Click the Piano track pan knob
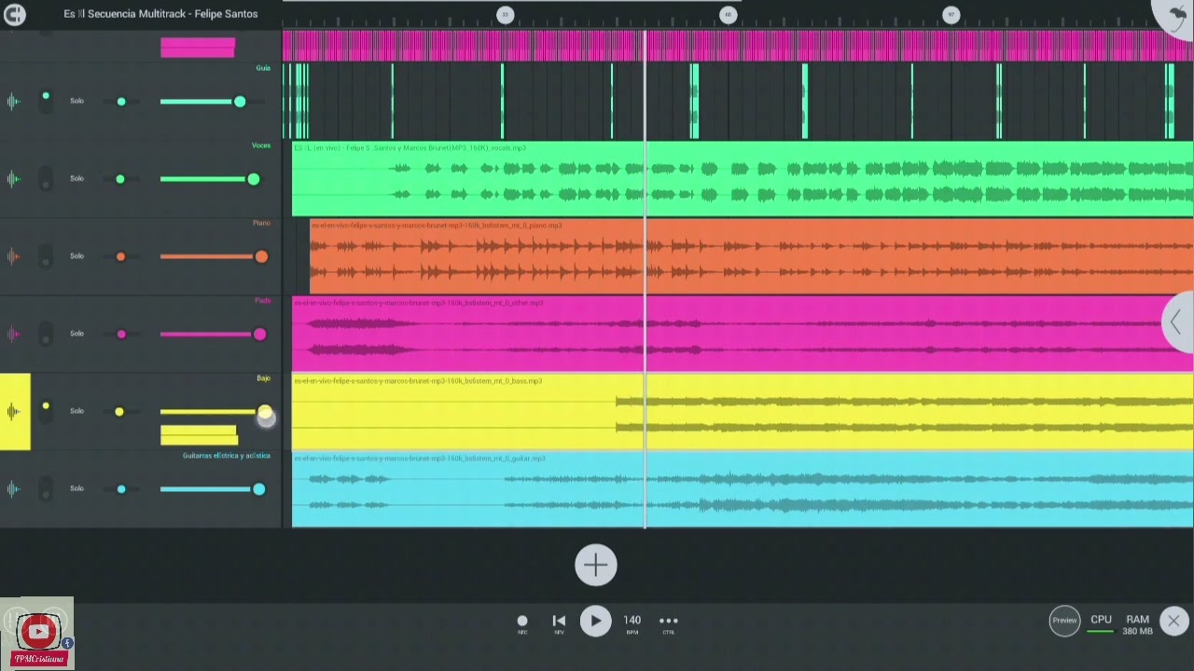Image resolution: width=1194 pixels, height=671 pixels. (x=120, y=256)
